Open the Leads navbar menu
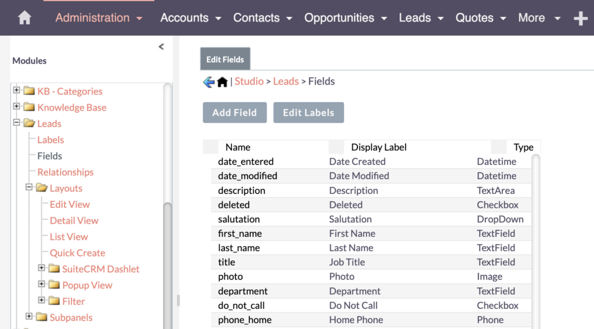 pyautogui.click(x=421, y=18)
